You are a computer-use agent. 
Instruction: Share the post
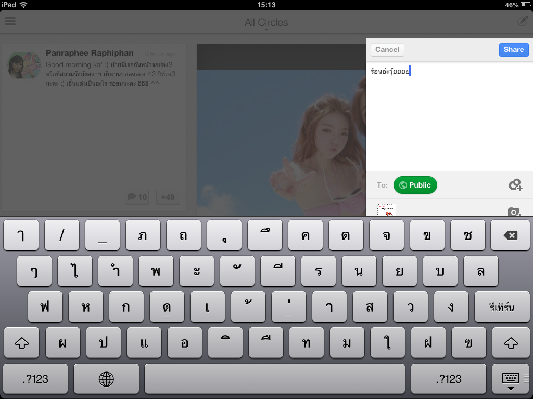coord(514,49)
